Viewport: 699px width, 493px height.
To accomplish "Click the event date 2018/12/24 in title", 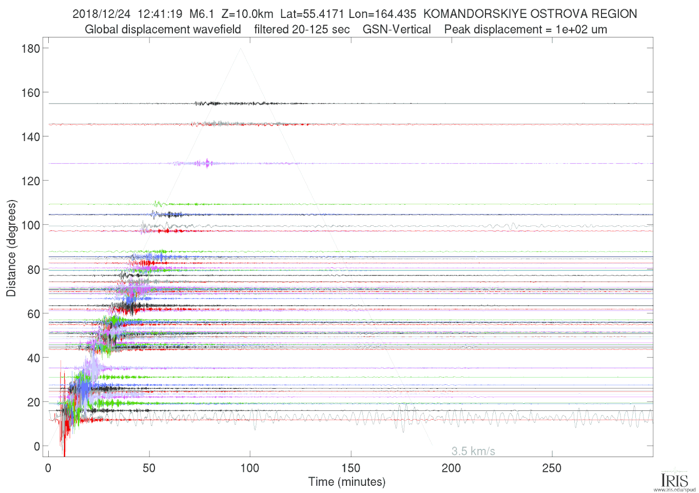I will click(x=102, y=14).
